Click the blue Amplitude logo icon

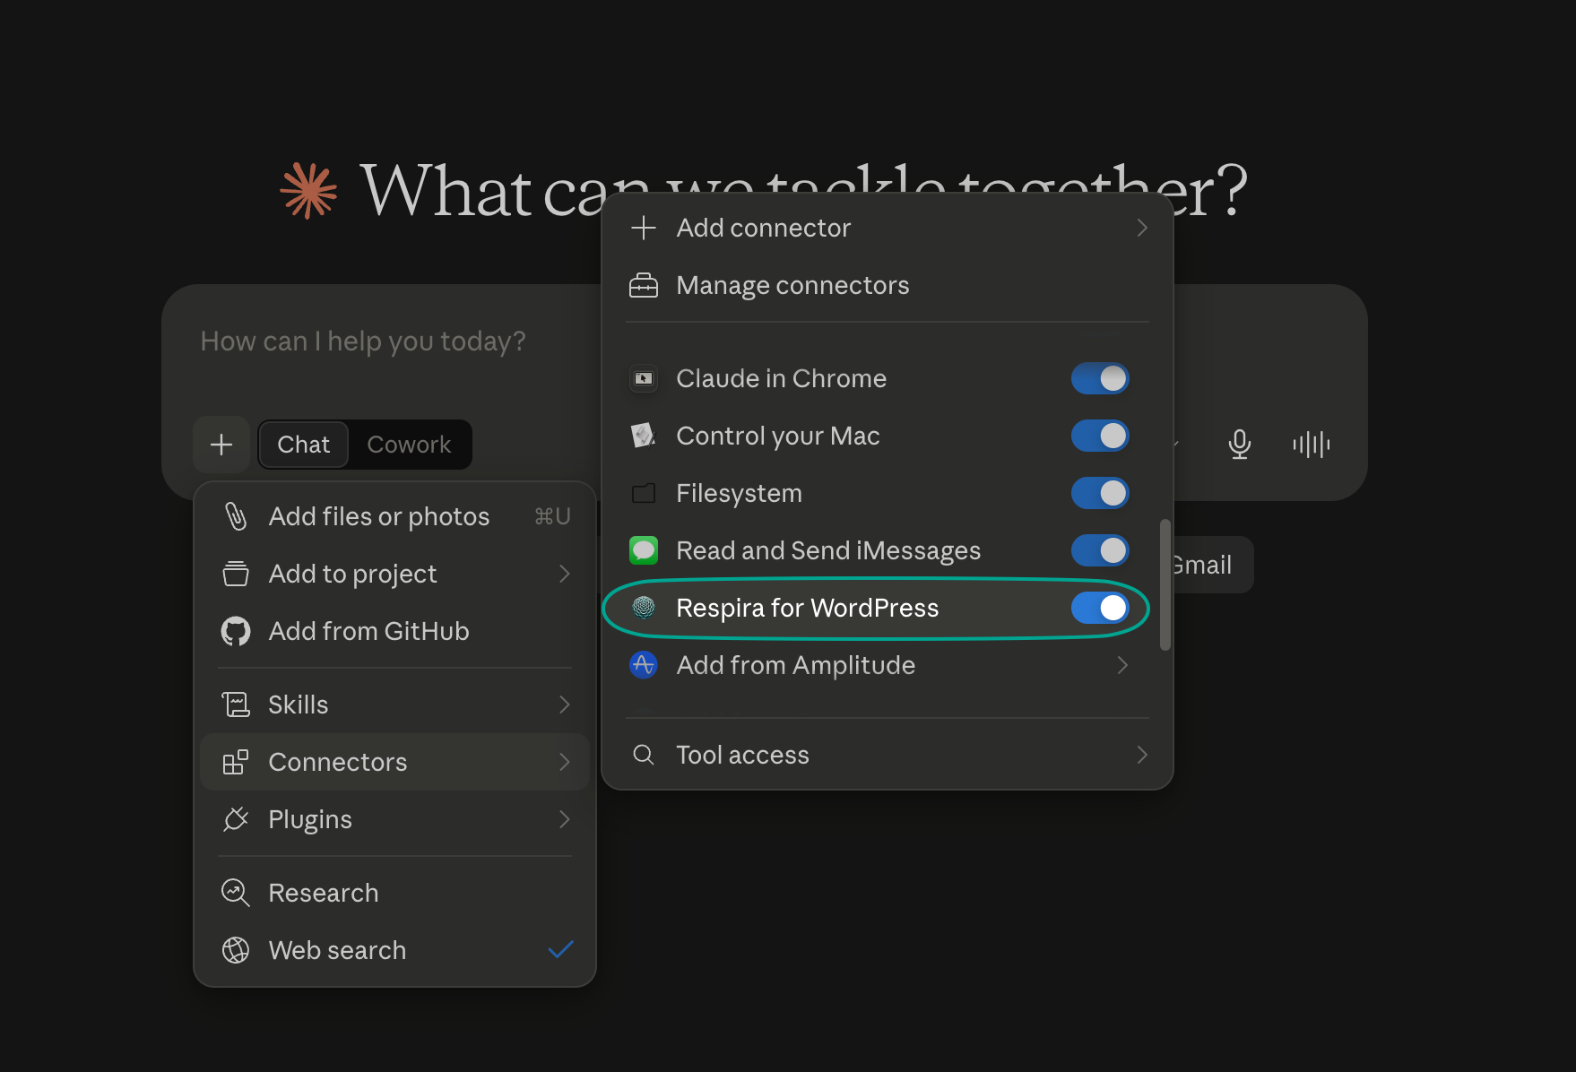644,665
